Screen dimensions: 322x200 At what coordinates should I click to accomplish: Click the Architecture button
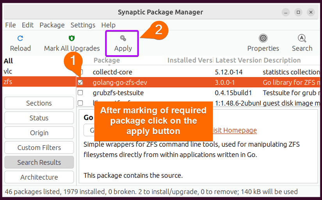(x=39, y=177)
